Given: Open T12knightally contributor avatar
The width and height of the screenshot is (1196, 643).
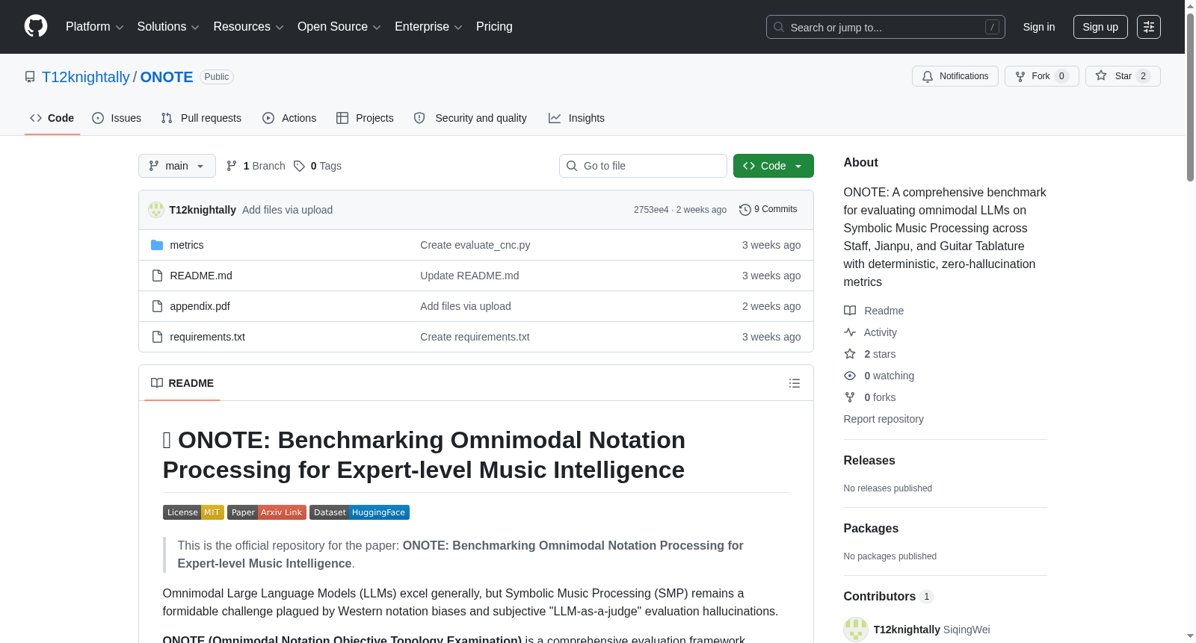Looking at the screenshot, I should [x=856, y=630].
